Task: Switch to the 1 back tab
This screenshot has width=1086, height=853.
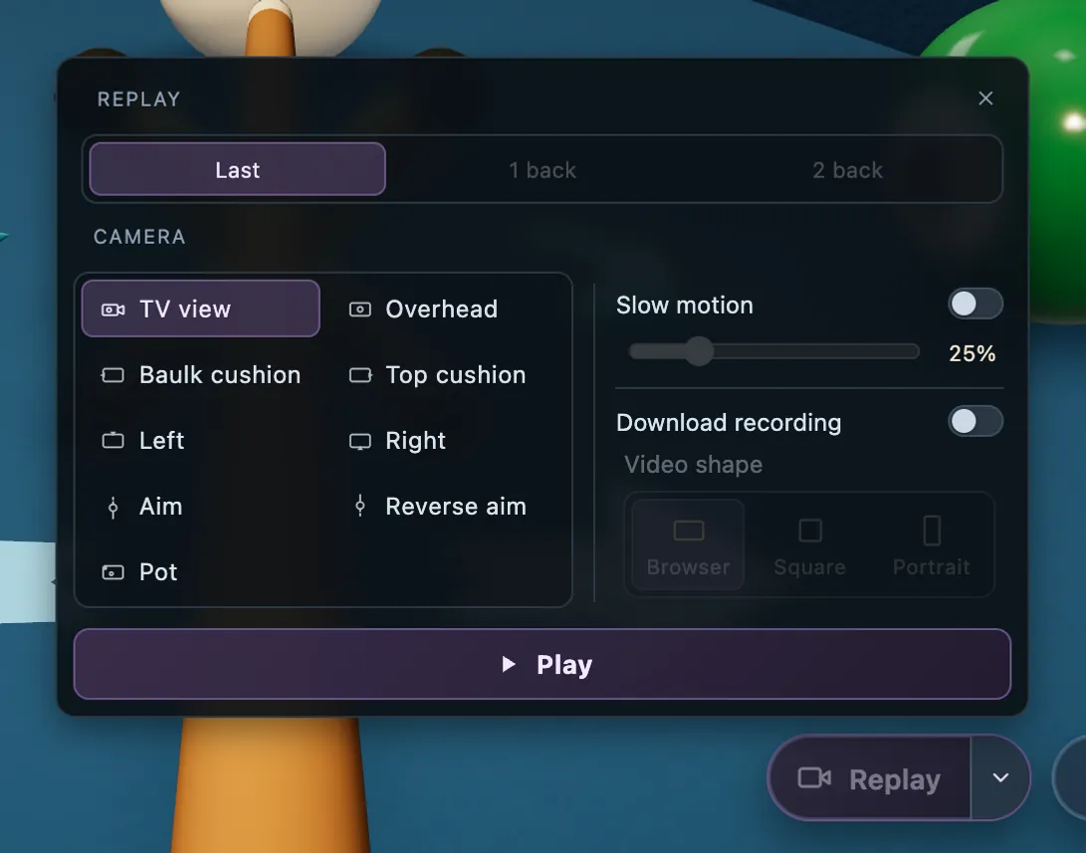Action: pos(543,169)
